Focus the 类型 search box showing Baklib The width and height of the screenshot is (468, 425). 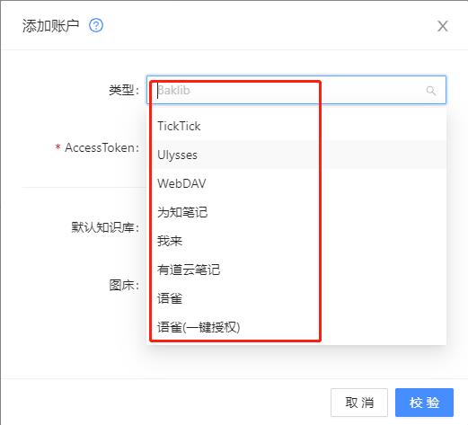pos(296,90)
